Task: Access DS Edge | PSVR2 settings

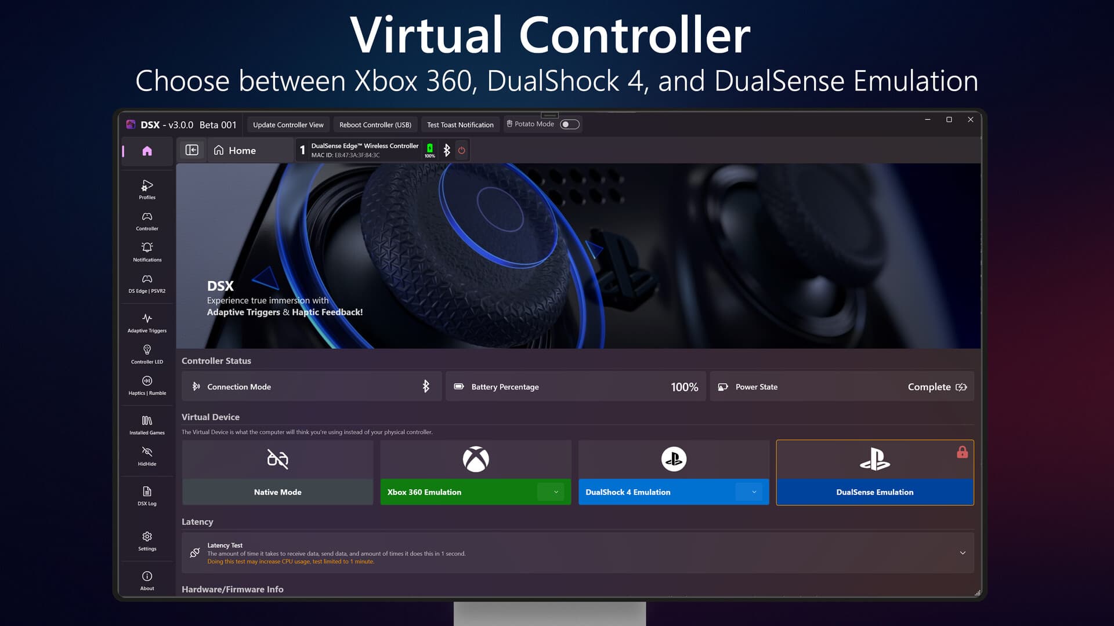Action: point(146,283)
